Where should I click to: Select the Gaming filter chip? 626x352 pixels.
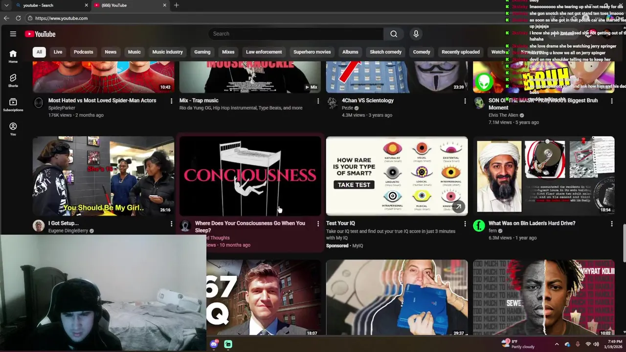[x=202, y=52]
